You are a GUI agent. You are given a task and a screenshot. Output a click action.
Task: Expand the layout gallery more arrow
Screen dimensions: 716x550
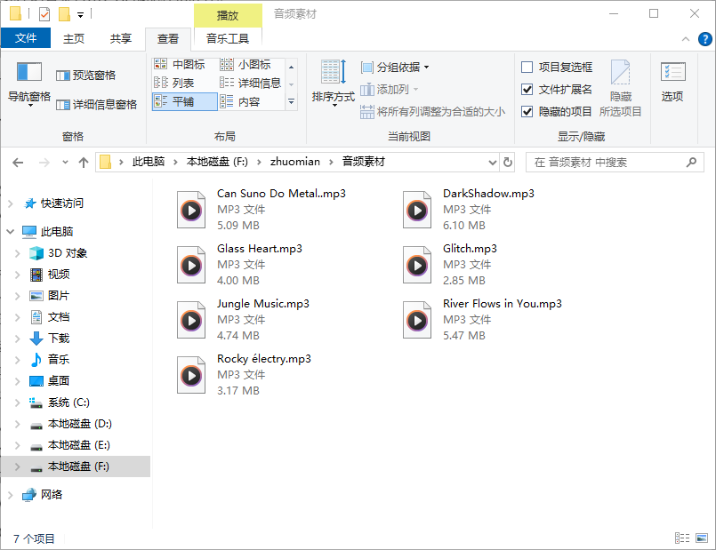pyautogui.click(x=292, y=101)
